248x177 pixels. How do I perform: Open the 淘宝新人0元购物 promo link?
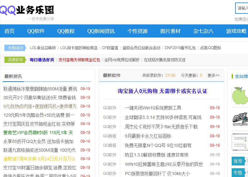162,91
